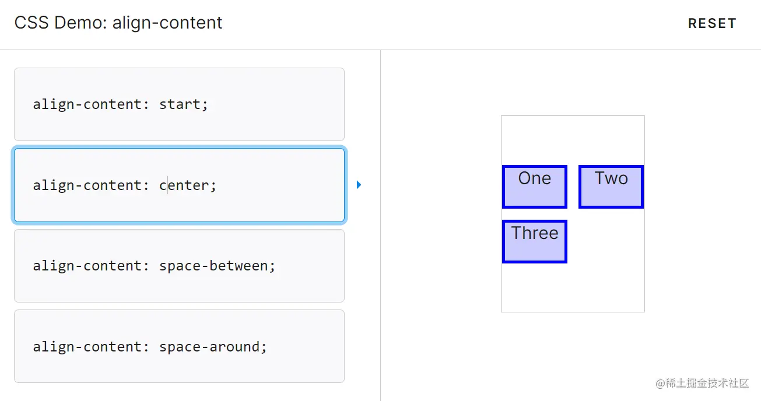Click the 稀土掘金技术社区 watermark text
Viewport: 761px width, 401px height.
tap(707, 383)
